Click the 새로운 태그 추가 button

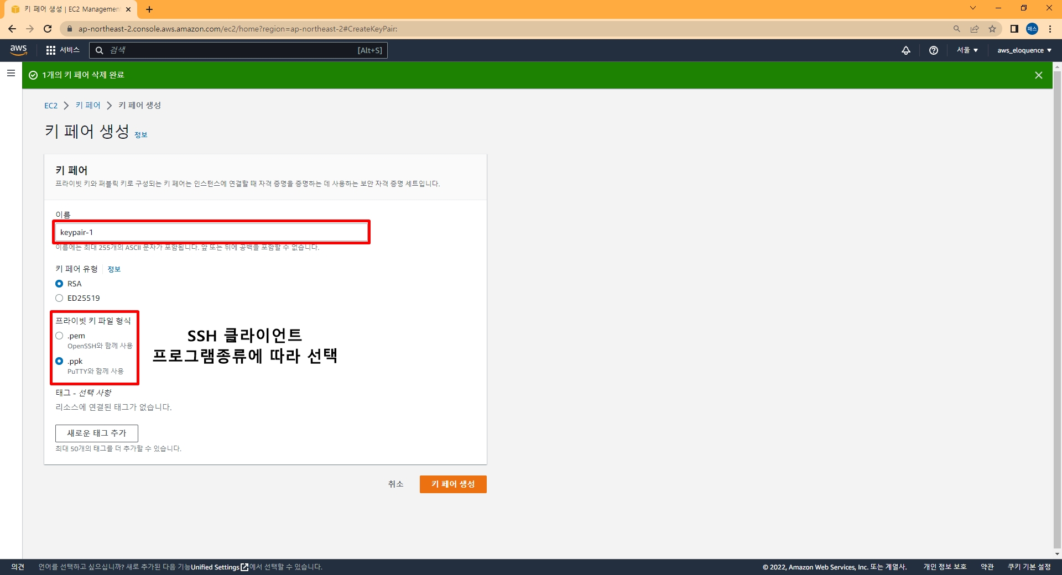click(x=96, y=433)
